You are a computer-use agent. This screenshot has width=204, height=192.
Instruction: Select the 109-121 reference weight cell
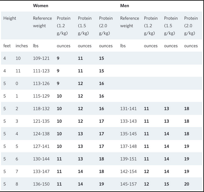tap(41, 58)
